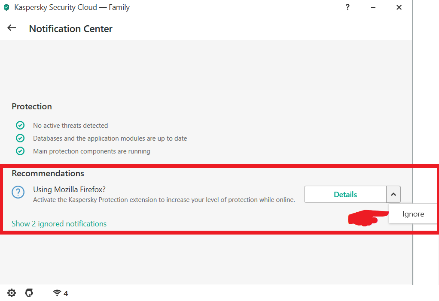Screen dimensions: 439x301
Task: Click the Kaspersky shield logo in title bar
Action: click(6, 8)
